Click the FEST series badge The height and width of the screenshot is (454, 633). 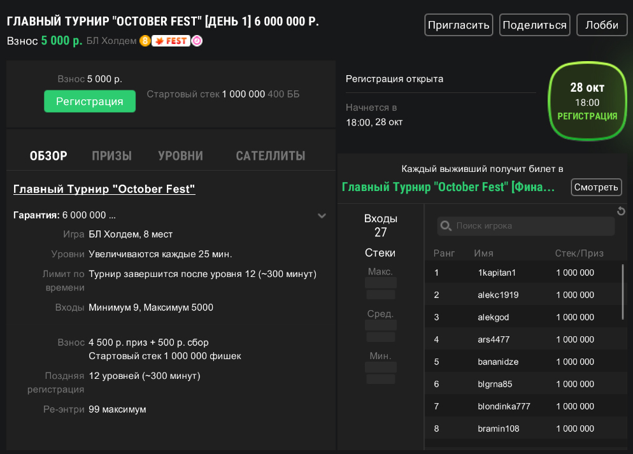point(171,41)
